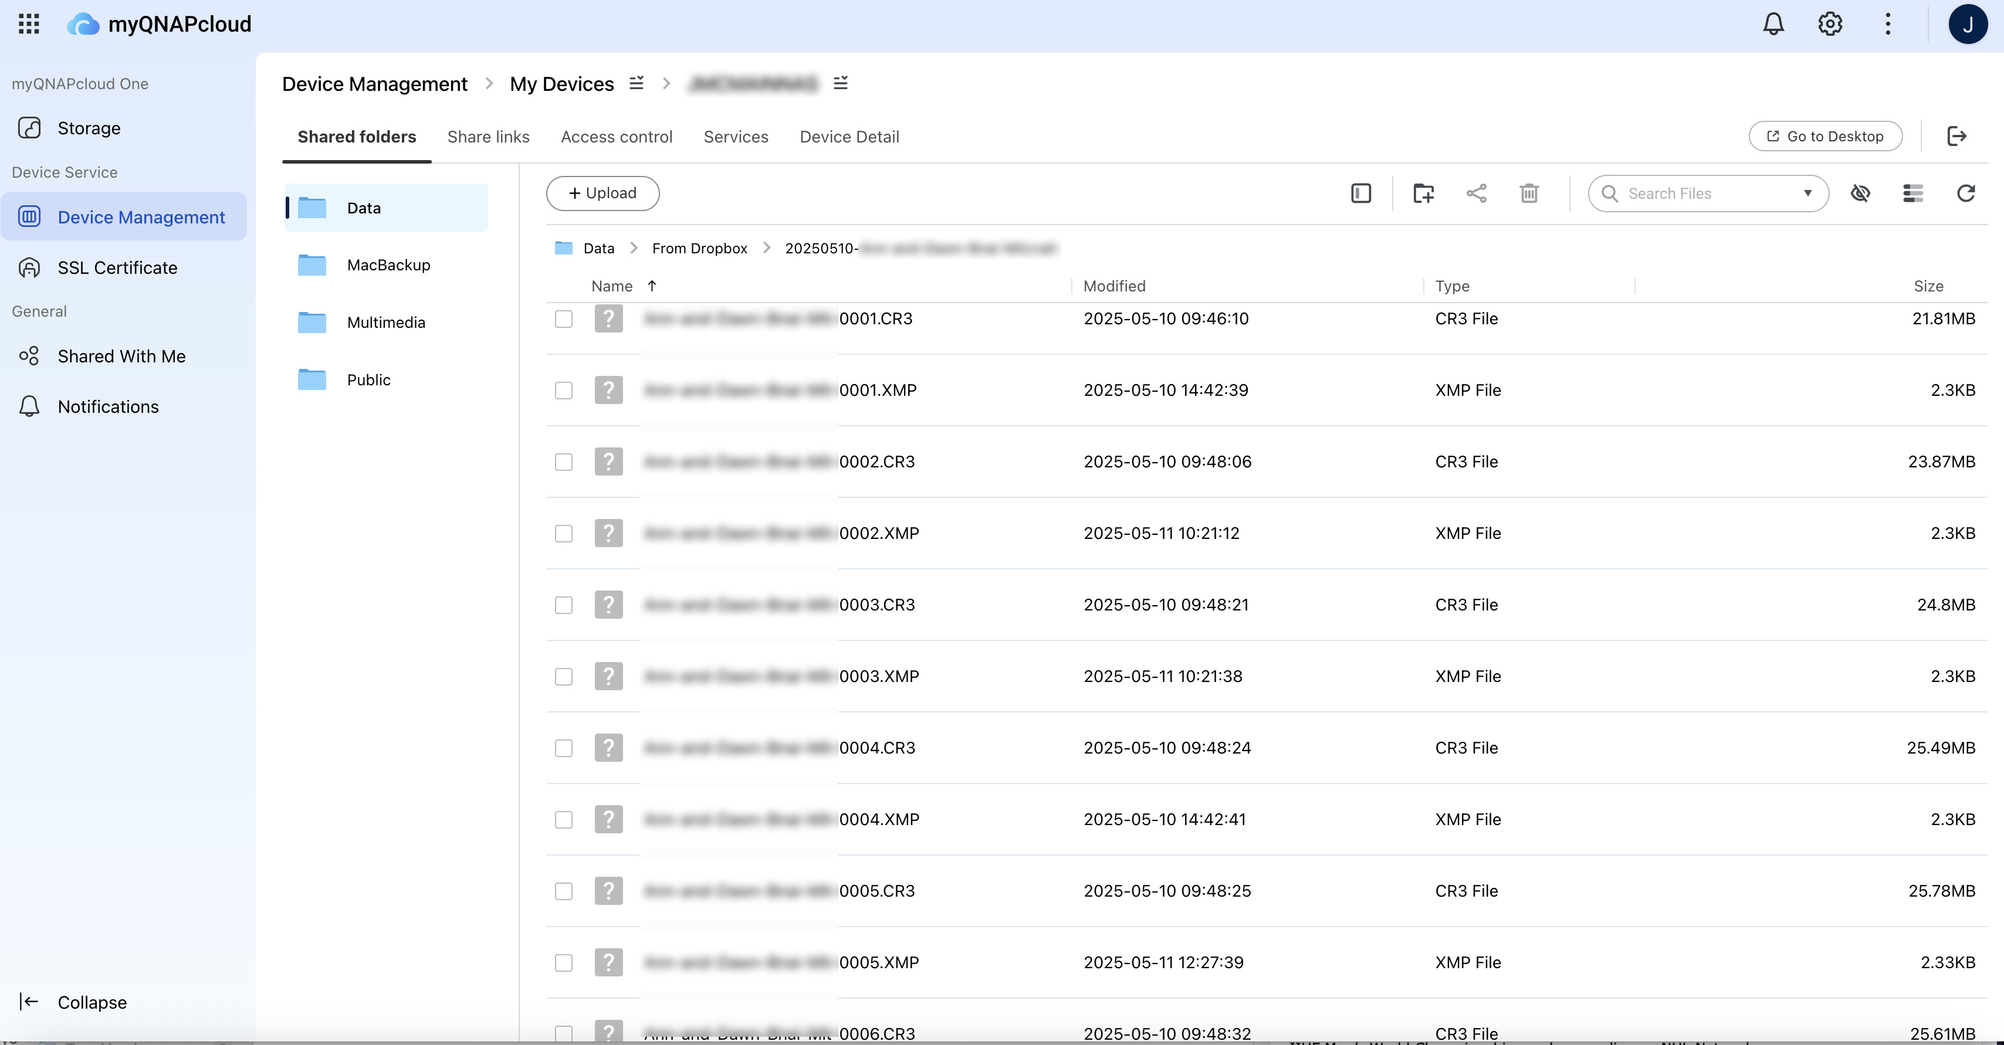This screenshot has width=2004, height=1045.
Task: Click the My Devices breadcrumb
Action: tap(561, 83)
